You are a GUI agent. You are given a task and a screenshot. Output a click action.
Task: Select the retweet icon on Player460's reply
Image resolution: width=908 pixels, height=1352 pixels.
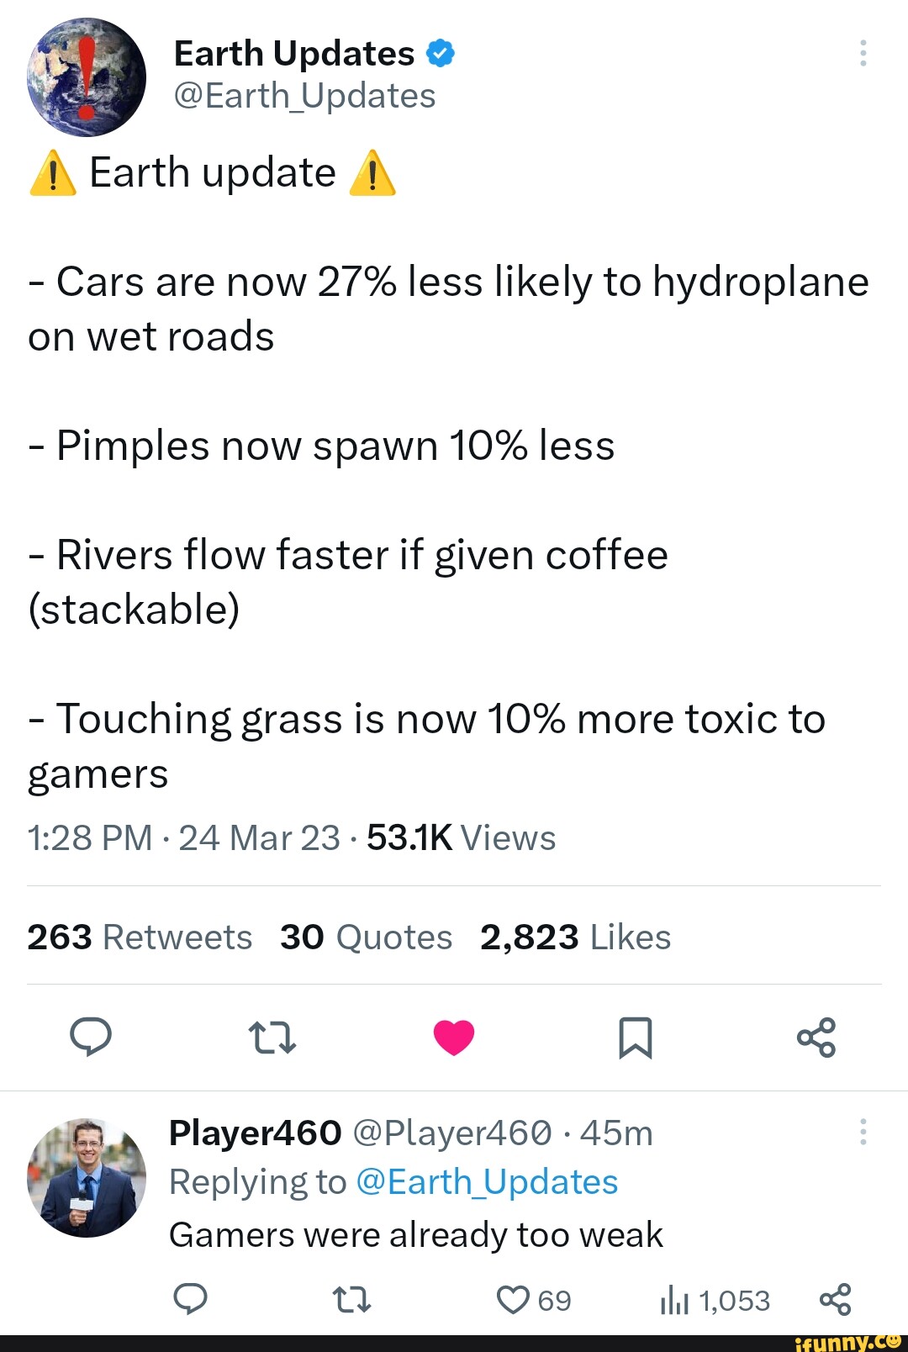pos(351,1299)
